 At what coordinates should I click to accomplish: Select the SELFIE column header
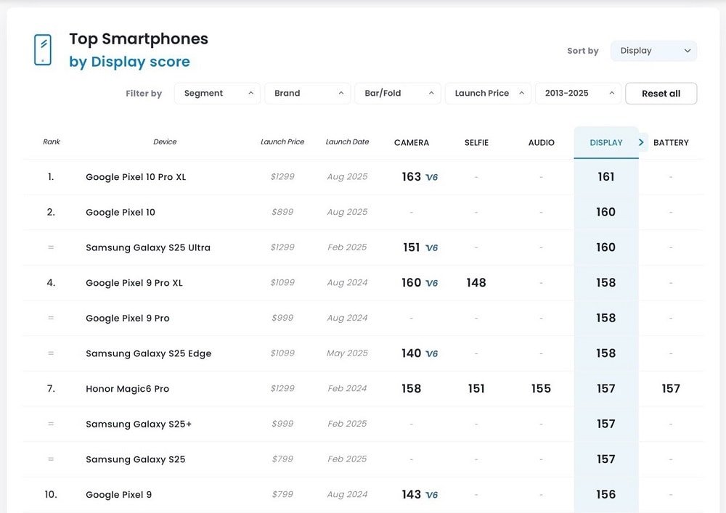[476, 143]
